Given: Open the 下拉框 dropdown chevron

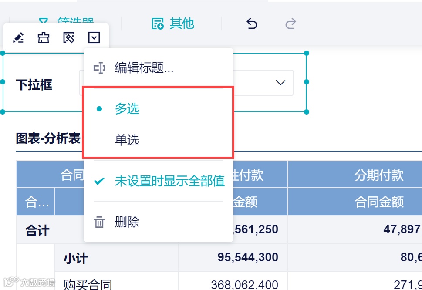Looking at the screenshot, I should 280,83.
